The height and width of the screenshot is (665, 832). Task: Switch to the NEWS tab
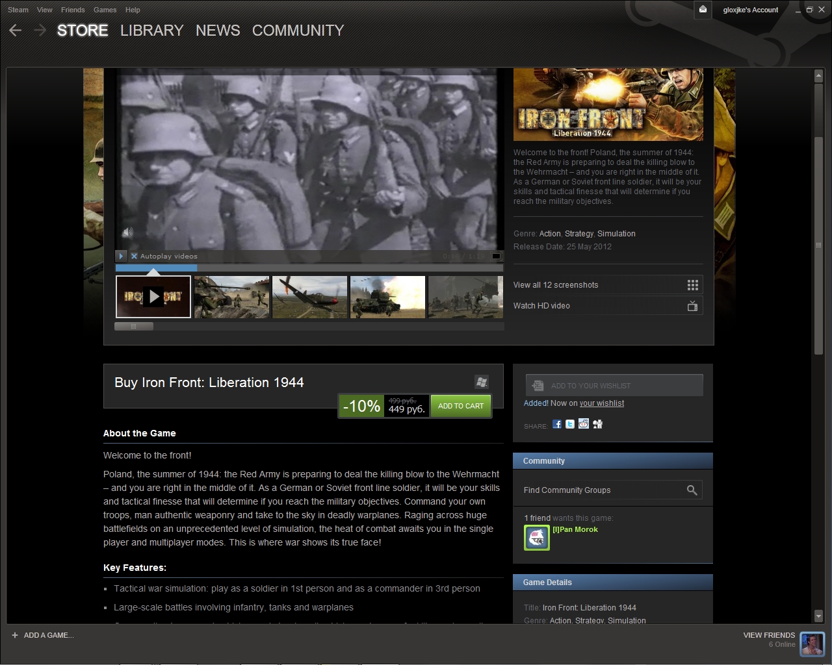218,31
